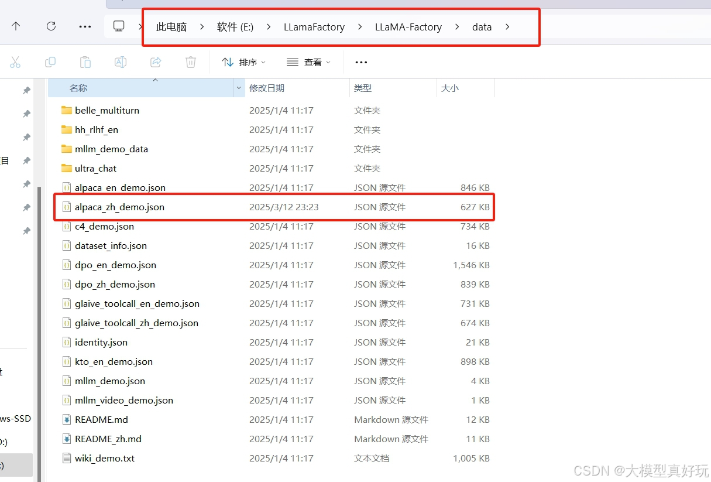Select the file name README_zh.md
Image resolution: width=711 pixels, height=482 pixels.
pyautogui.click(x=108, y=439)
